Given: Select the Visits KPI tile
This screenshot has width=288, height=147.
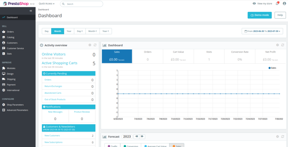Looking at the screenshot, I should tap(209, 56).
